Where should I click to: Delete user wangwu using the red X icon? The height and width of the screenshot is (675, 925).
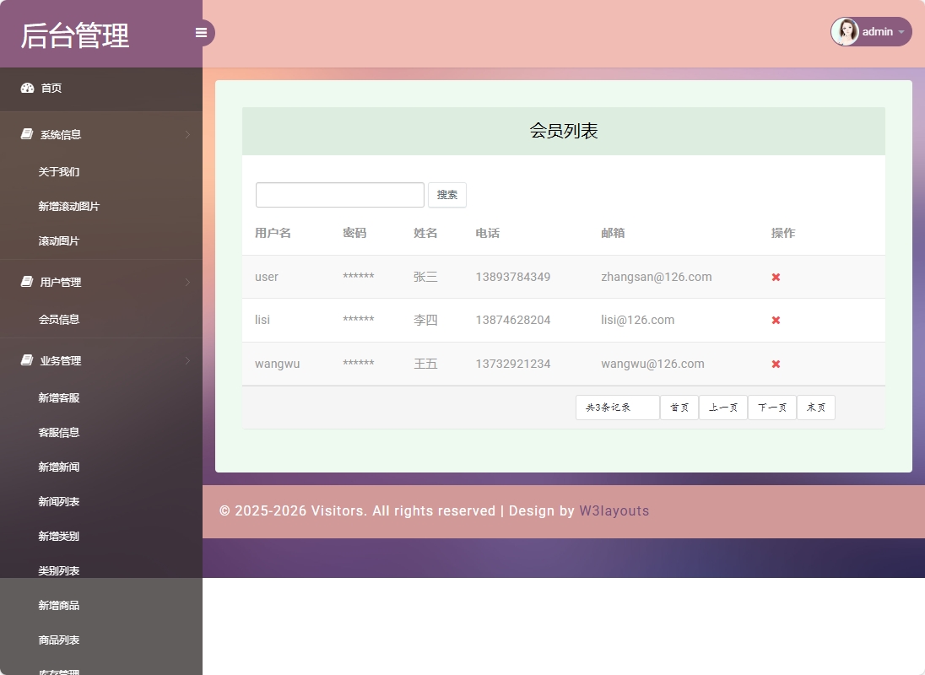[x=775, y=364]
